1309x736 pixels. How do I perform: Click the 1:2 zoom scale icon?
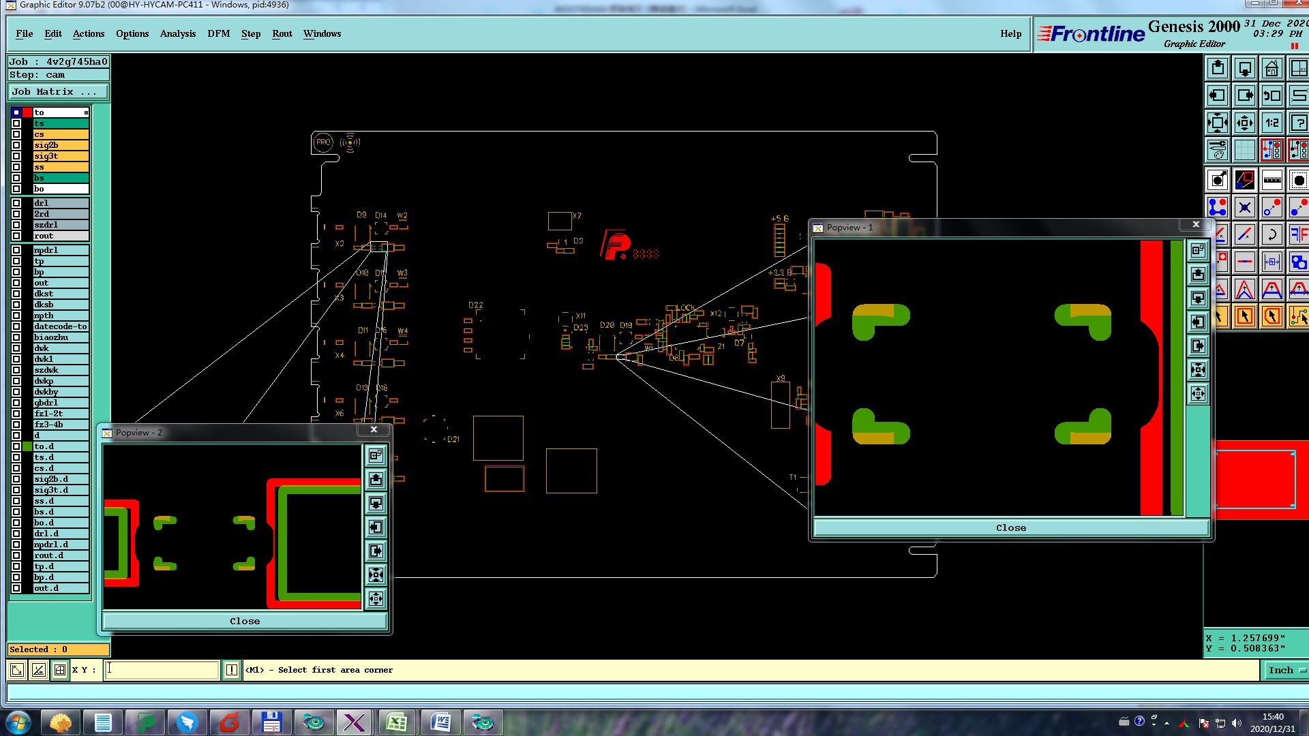1272,123
